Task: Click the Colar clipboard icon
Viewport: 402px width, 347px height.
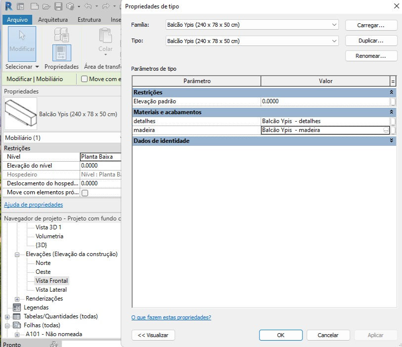Action: pos(105,36)
